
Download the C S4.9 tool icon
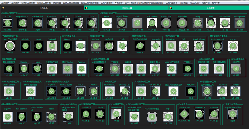(x=92, y=23)
